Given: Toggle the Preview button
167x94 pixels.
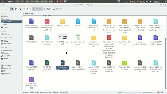Looking at the screenshot, I should (37, 9).
